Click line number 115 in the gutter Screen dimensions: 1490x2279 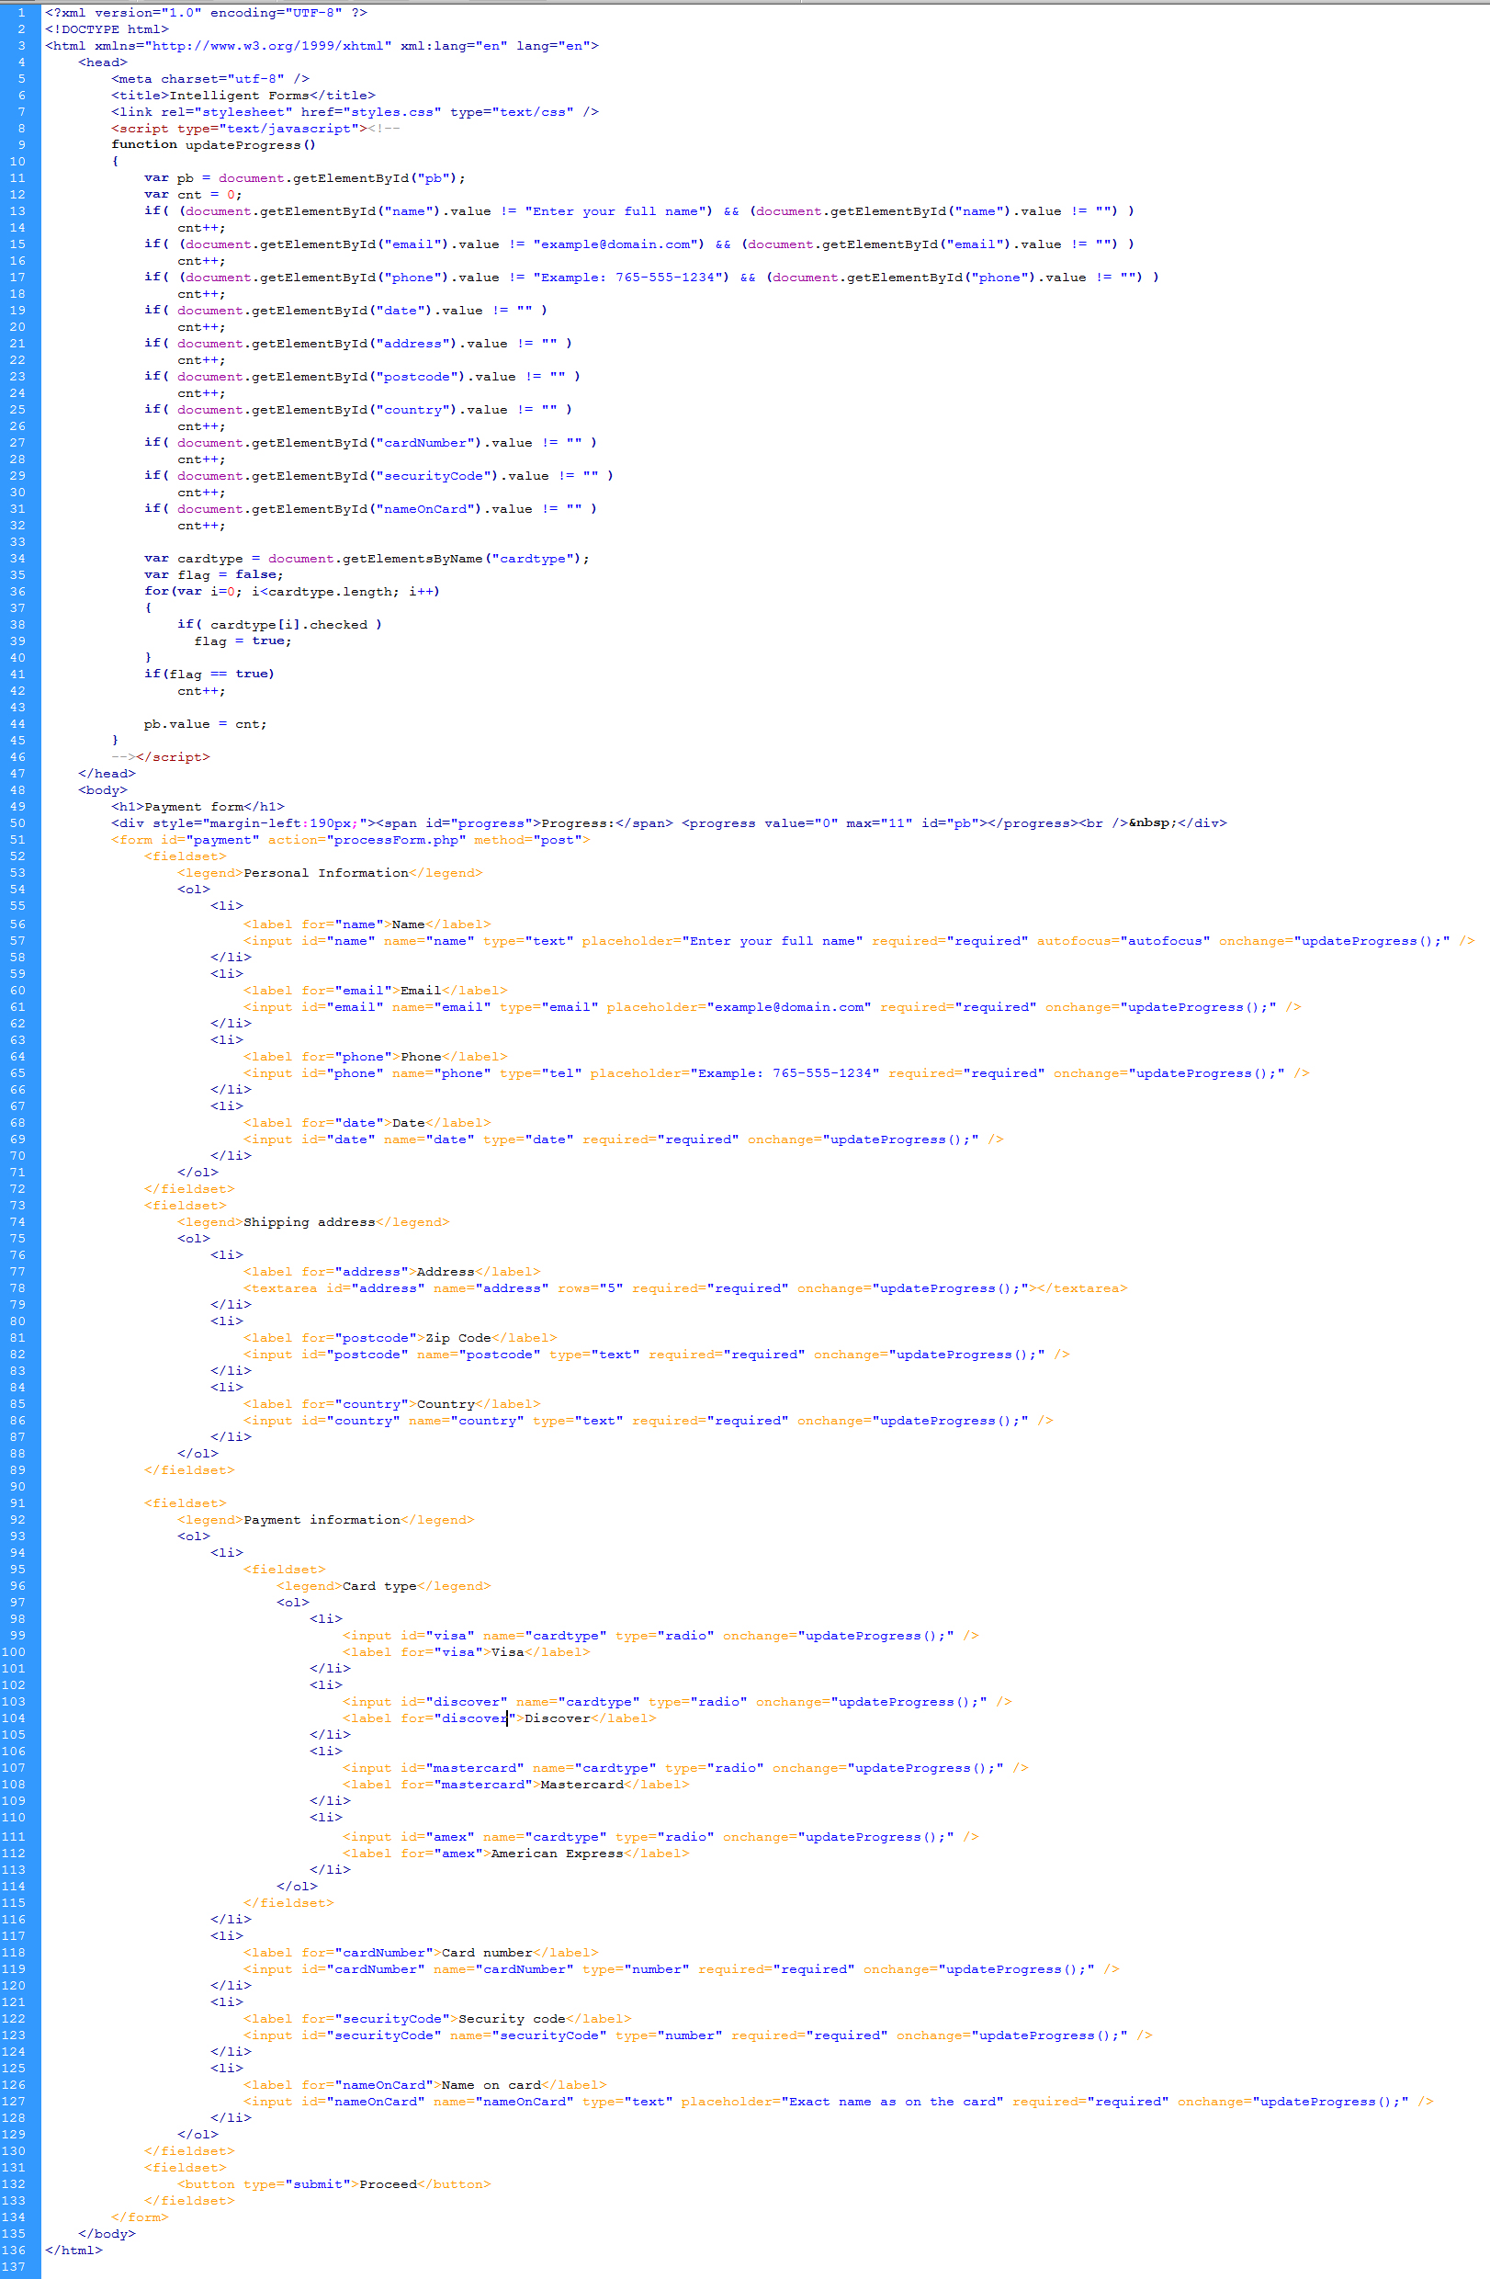pyautogui.click(x=15, y=1904)
